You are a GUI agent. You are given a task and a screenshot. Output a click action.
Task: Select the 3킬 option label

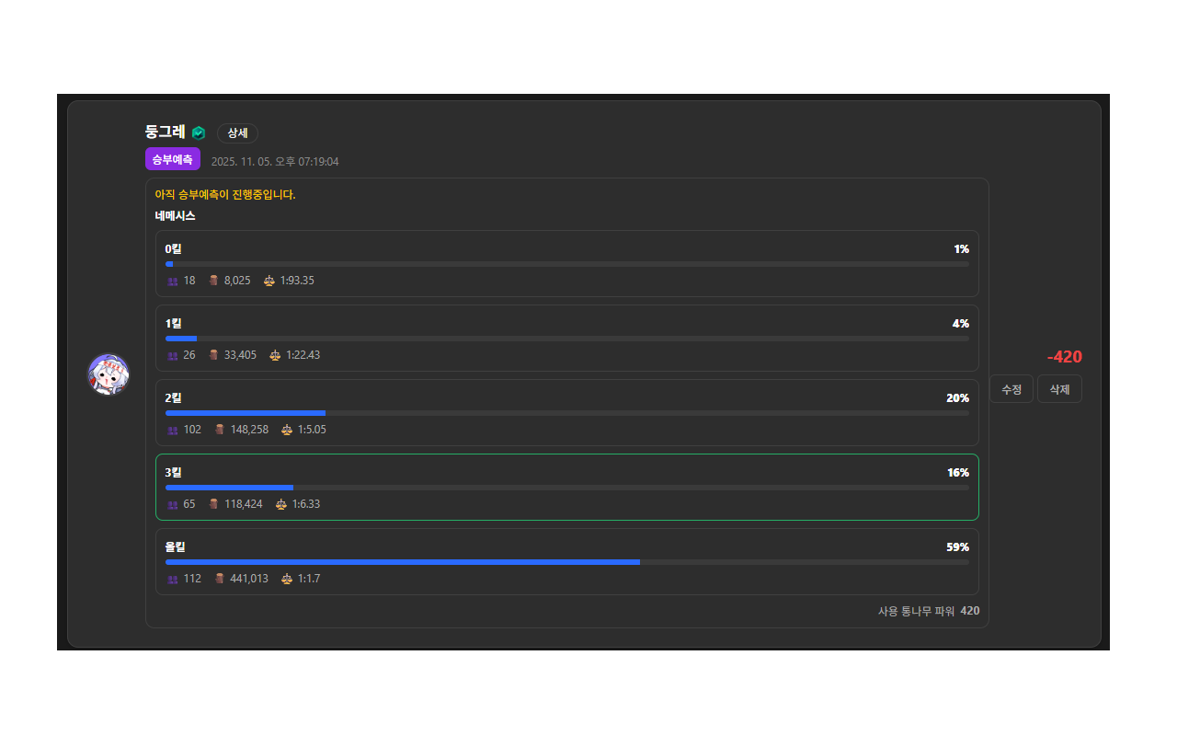[174, 472]
